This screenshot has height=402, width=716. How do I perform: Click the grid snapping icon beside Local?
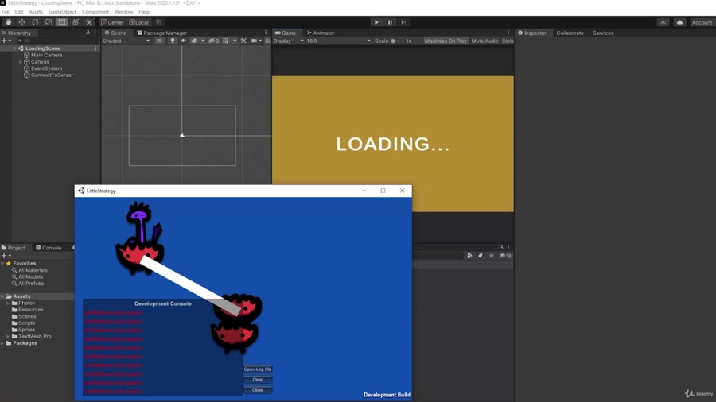pyautogui.click(x=159, y=22)
